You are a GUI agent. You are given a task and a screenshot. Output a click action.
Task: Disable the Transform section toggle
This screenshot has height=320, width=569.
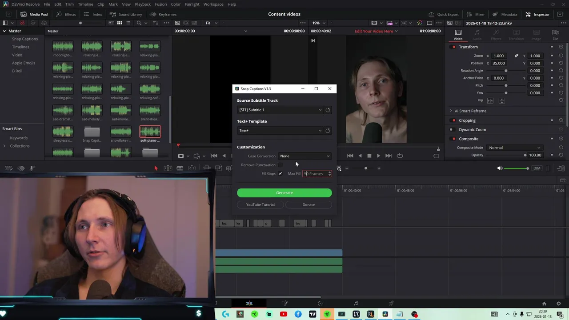(453, 47)
